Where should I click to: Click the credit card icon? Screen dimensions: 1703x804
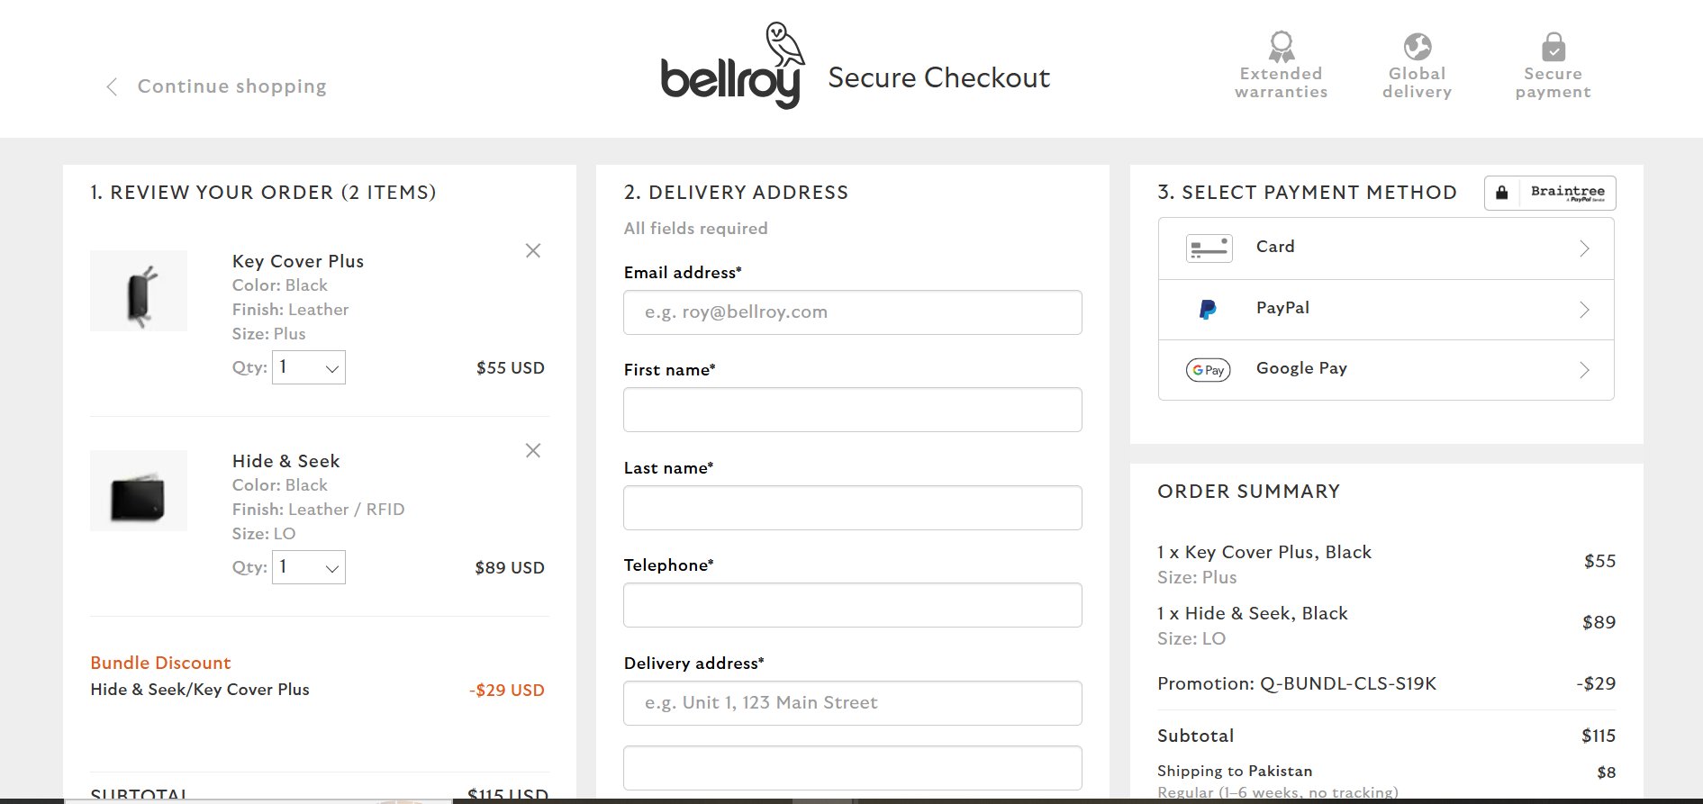point(1209,248)
